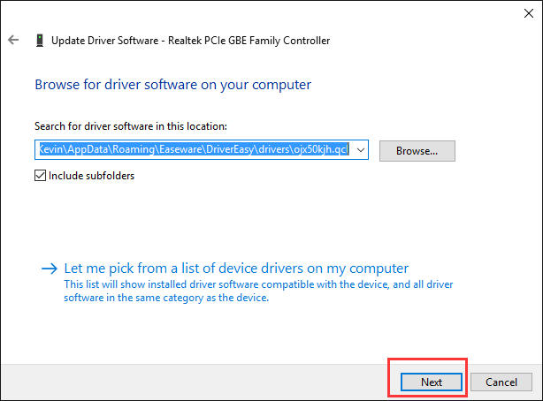Cancel the driver update wizard
Image resolution: width=543 pixels, height=401 pixels.
501,382
